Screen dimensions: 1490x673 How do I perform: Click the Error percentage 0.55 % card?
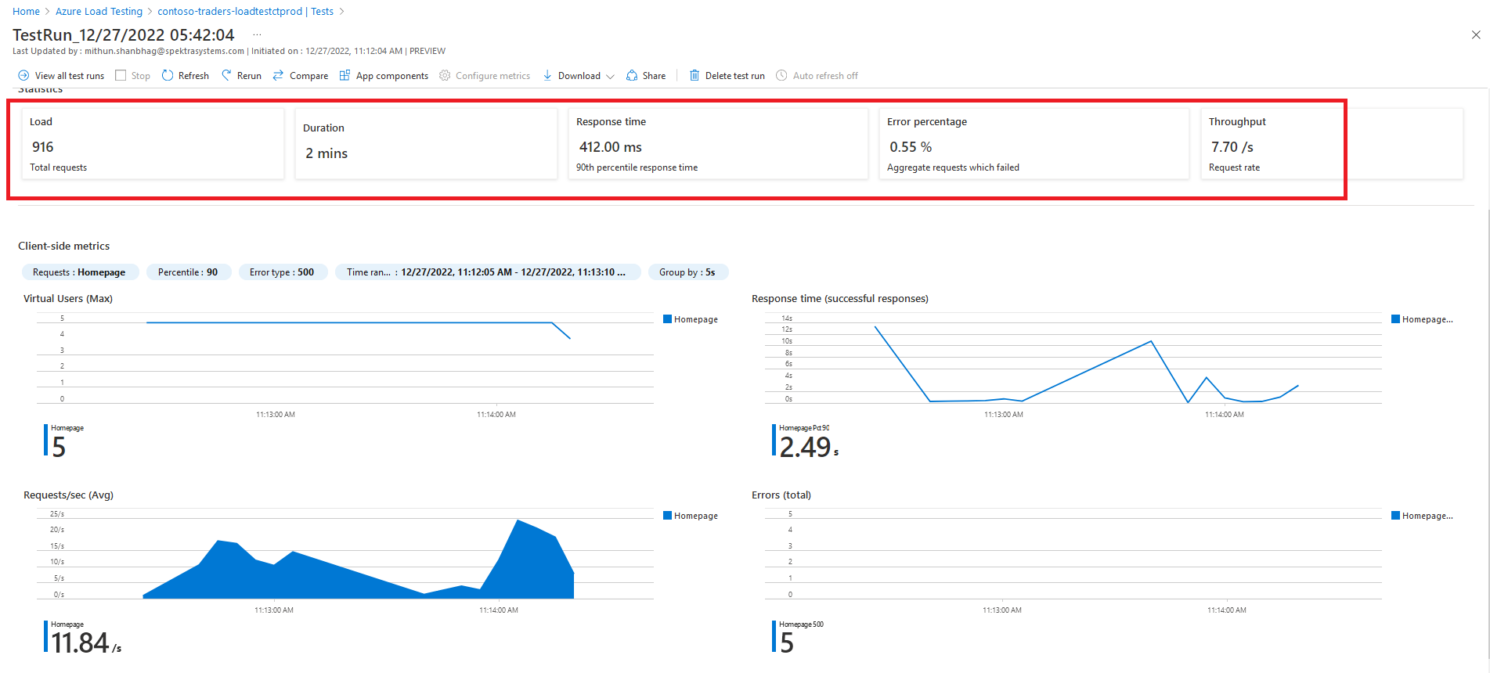[x=1034, y=144]
